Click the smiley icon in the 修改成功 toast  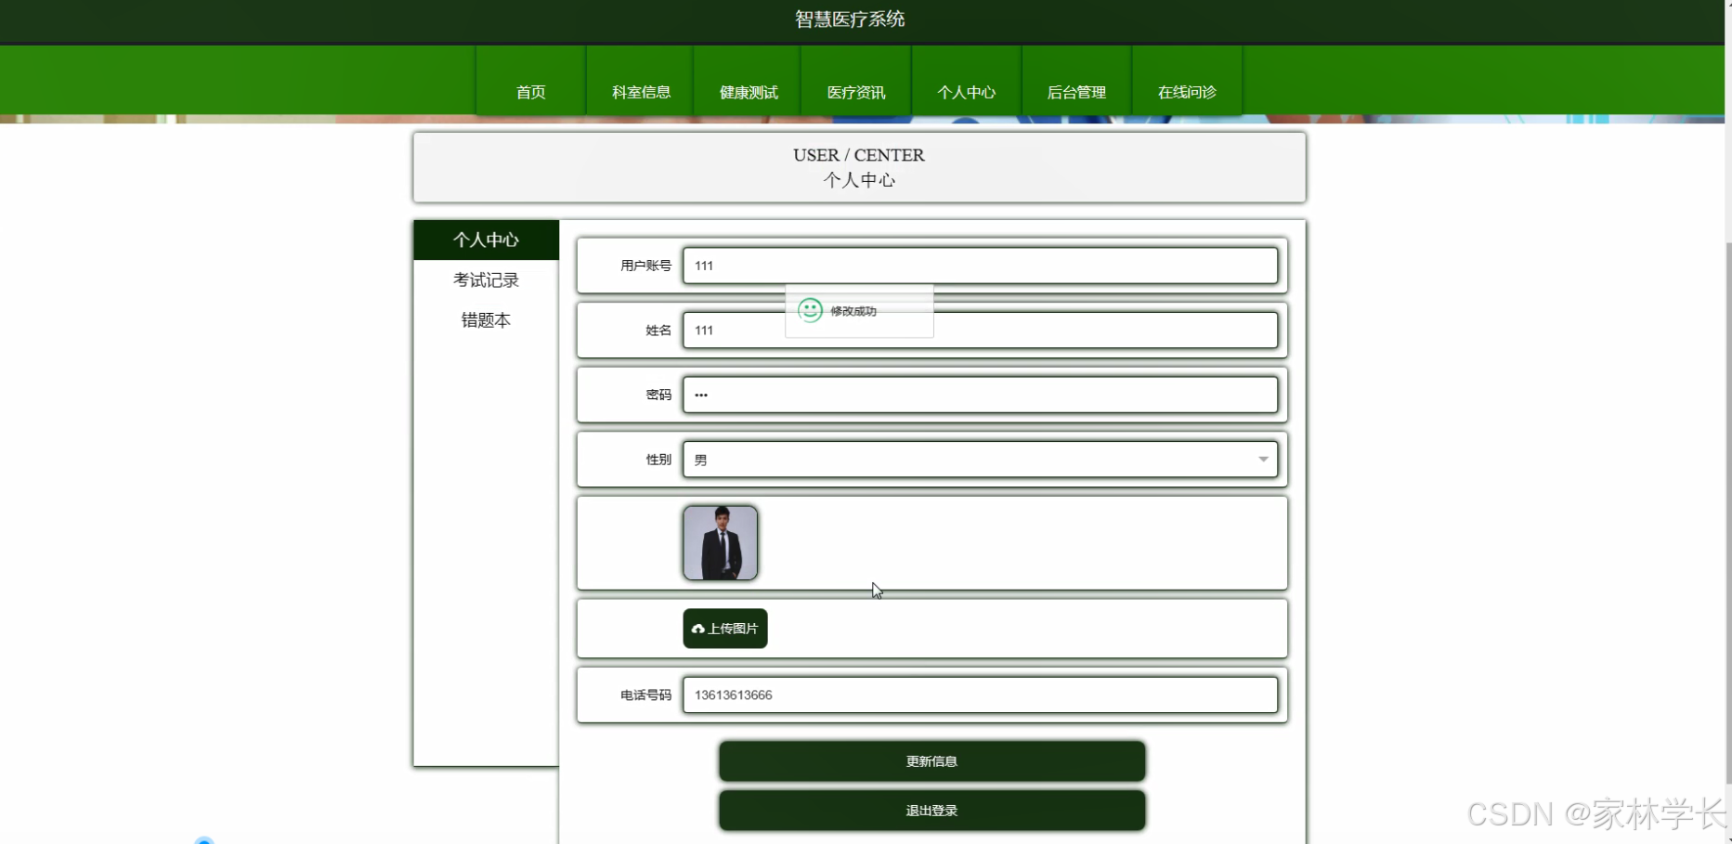[x=811, y=311]
